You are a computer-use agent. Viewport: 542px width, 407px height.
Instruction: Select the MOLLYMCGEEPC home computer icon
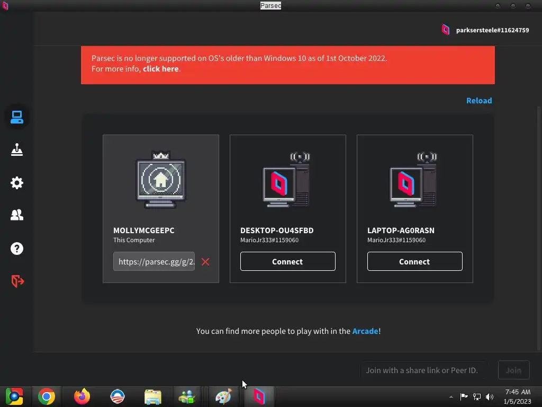(161, 180)
